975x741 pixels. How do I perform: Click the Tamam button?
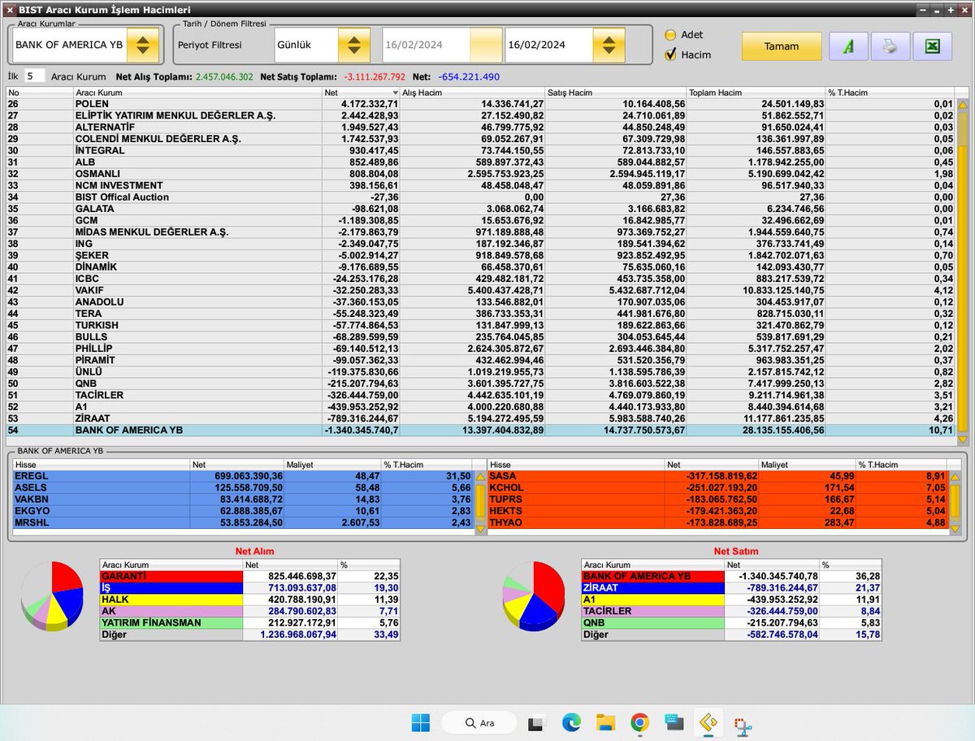coord(782,46)
